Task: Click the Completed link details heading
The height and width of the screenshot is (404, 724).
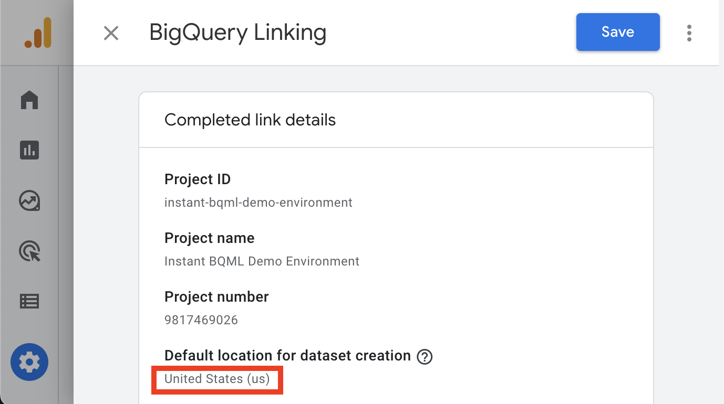Action: pyautogui.click(x=250, y=120)
